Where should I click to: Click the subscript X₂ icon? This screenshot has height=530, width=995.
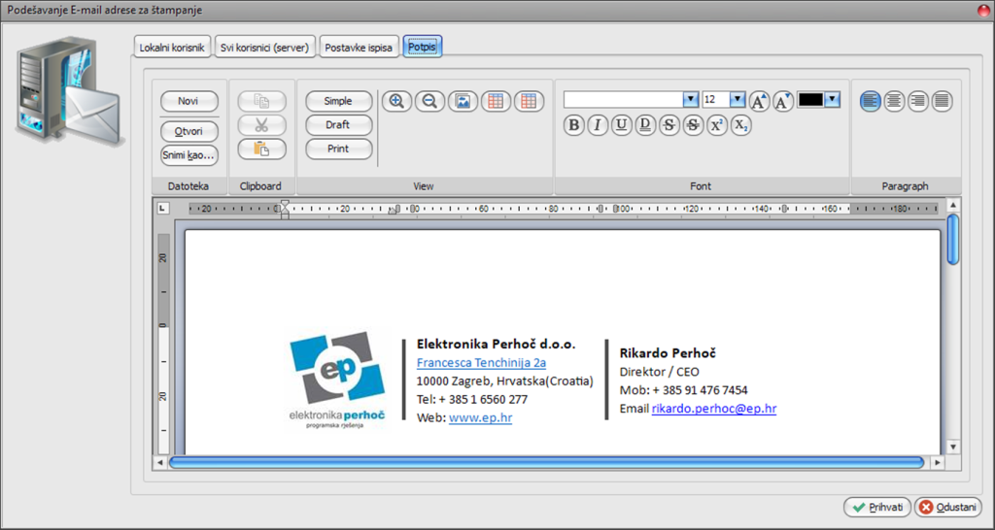click(740, 125)
